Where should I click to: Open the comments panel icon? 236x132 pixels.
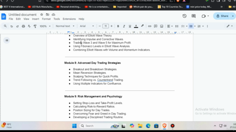[194, 16]
